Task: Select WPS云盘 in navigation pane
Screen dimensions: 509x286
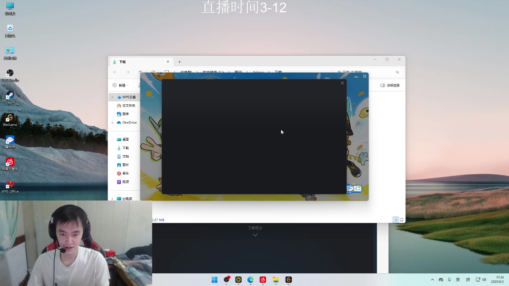Action: tap(126, 97)
